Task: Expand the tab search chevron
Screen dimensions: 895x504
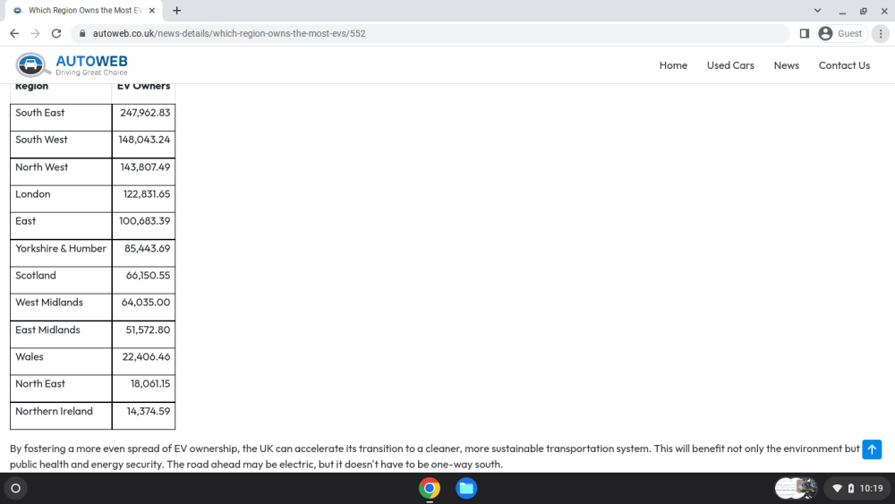Action: point(817,10)
